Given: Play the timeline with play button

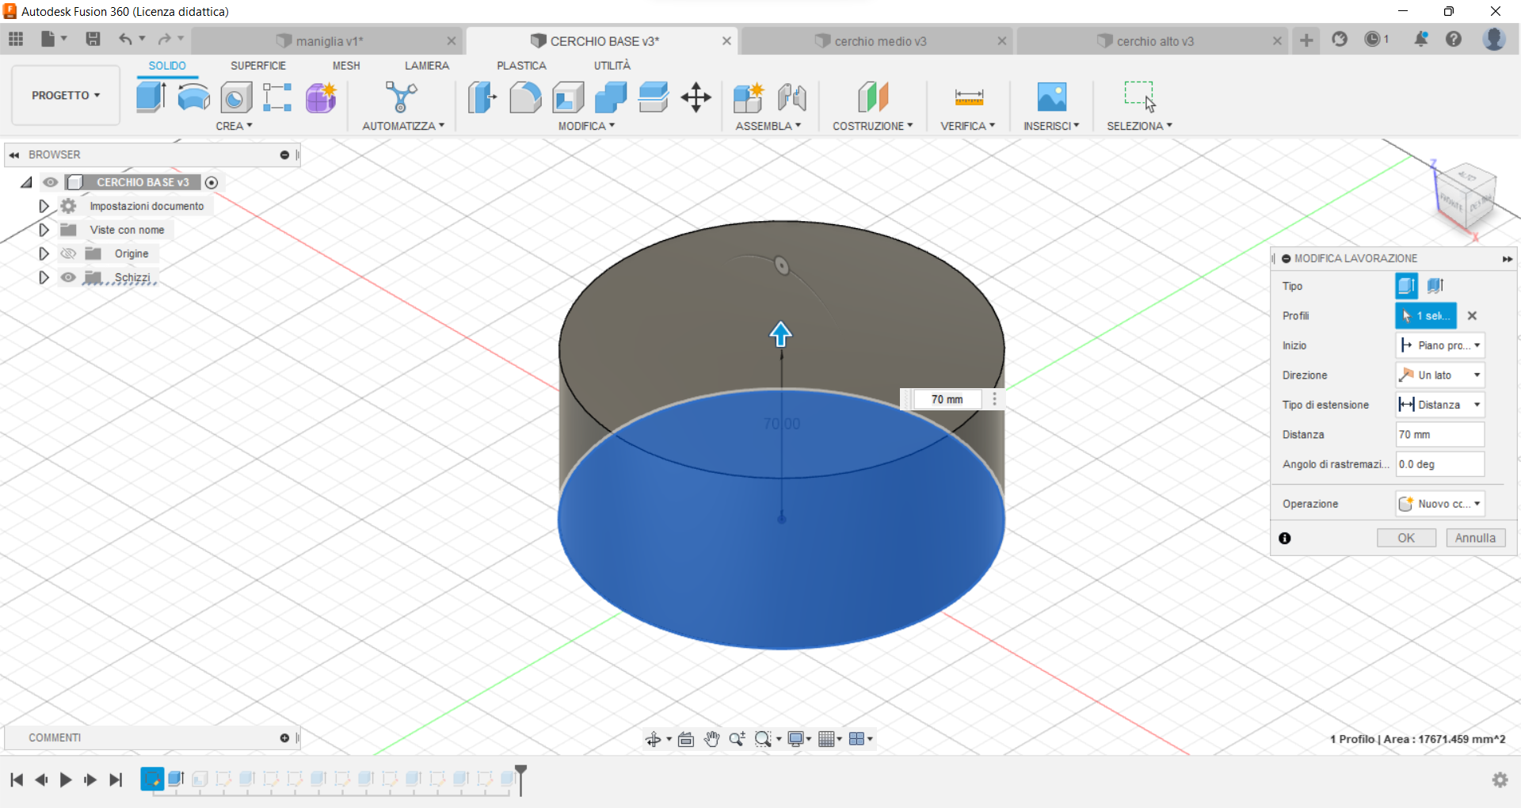Looking at the screenshot, I should 66,780.
